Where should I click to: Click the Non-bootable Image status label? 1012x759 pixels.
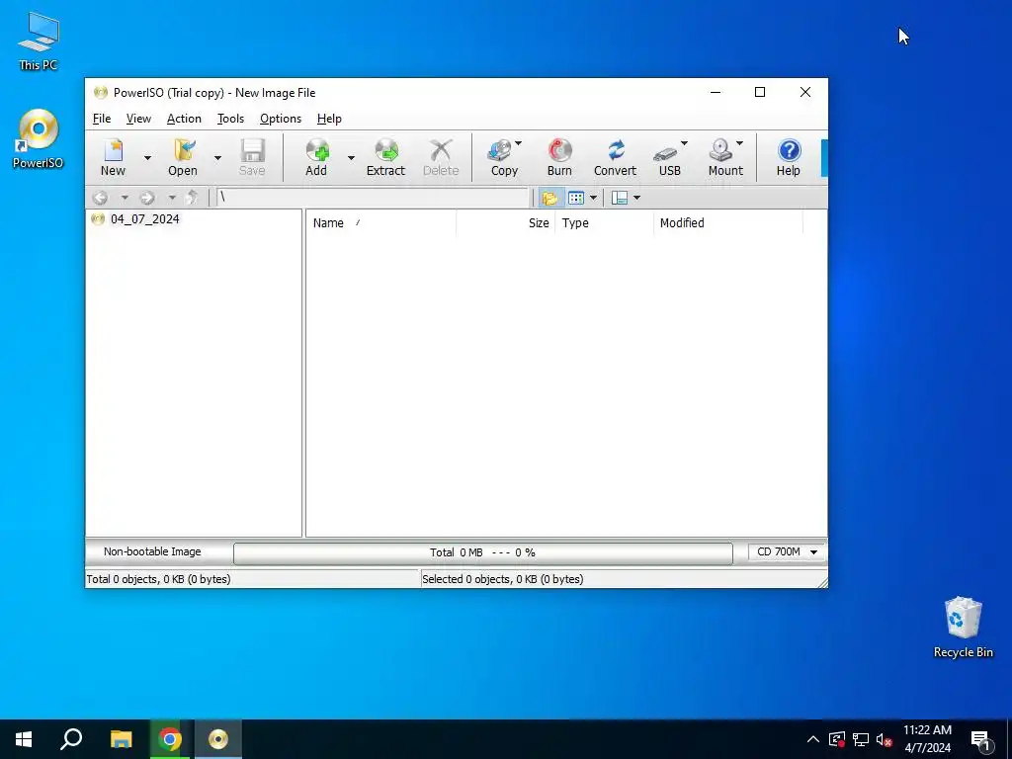point(152,551)
